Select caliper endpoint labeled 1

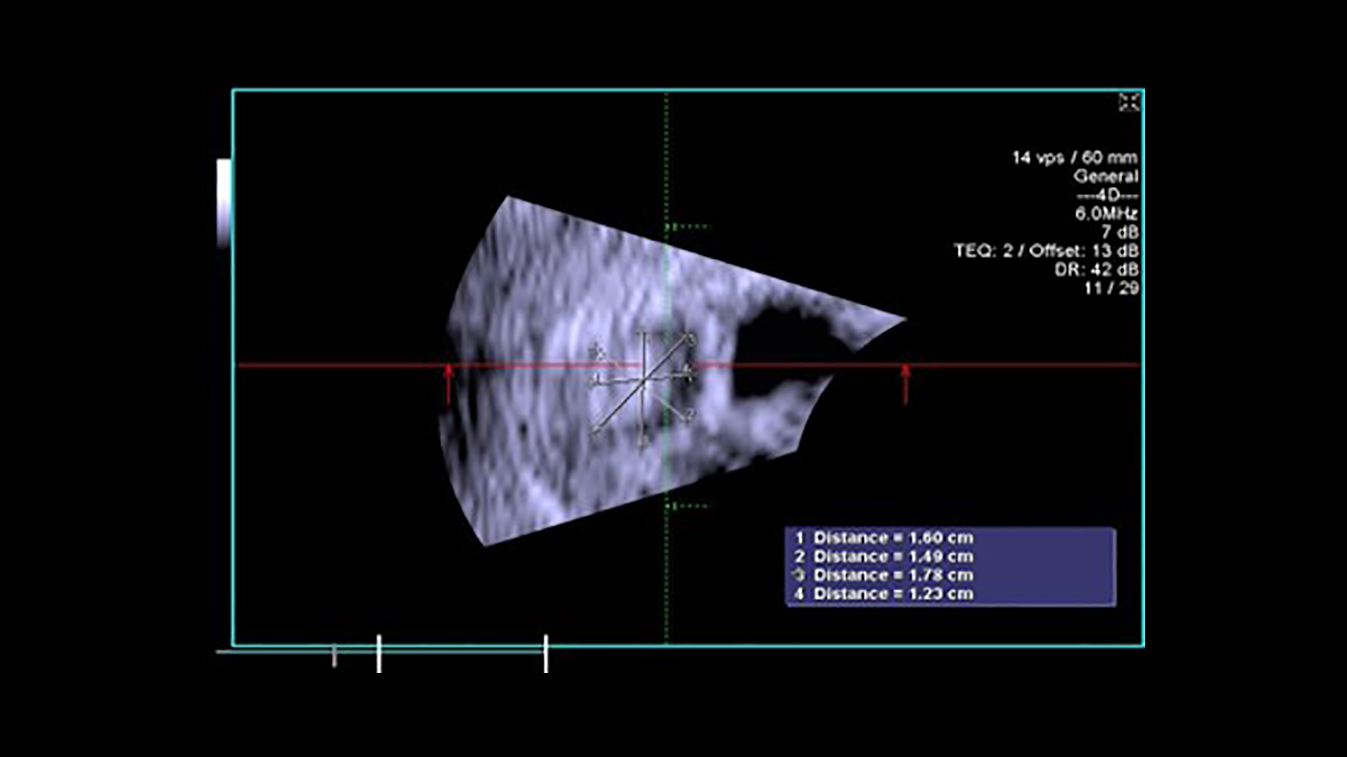(643, 439)
